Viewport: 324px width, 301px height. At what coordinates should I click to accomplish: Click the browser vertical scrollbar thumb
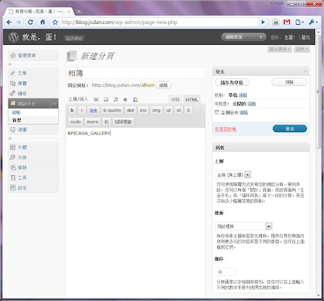(318, 92)
